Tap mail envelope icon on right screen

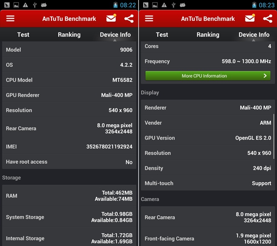tap(250, 18)
